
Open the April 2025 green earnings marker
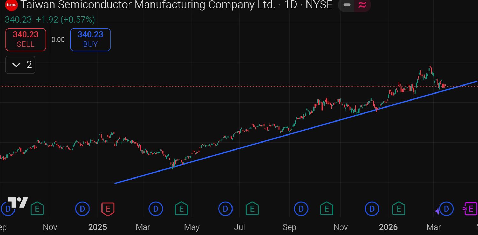(181, 209)
